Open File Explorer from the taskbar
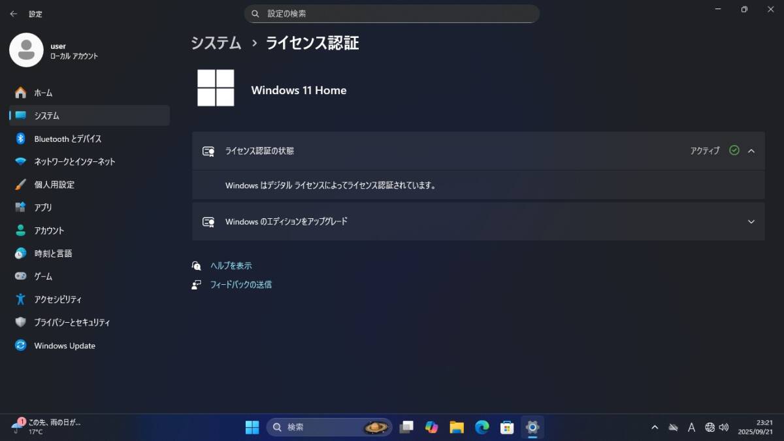784x441 pixels. coord(457,427)
